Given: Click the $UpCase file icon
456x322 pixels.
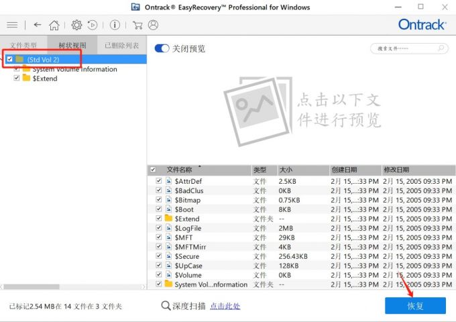Looking at the screenshot, I should point(169,265).
